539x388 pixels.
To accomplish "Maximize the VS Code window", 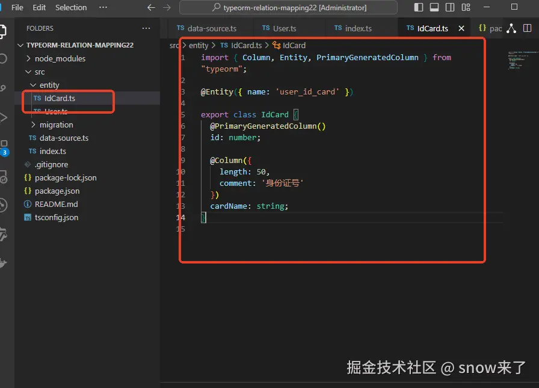I will tap(514, 7).
